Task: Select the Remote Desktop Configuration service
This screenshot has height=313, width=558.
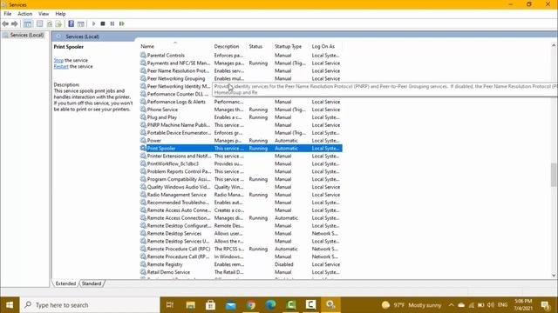Action: (241, 226)
